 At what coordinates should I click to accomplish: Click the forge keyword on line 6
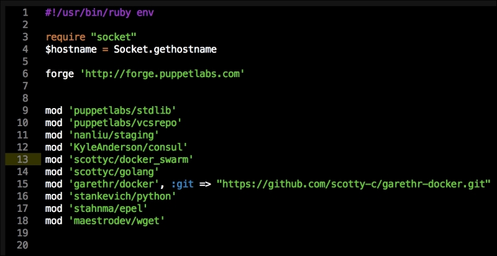point(60,74)
